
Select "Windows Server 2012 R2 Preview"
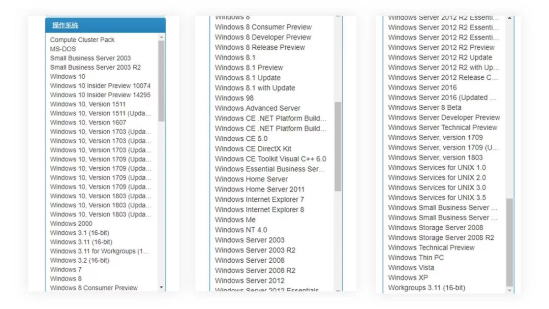(x=442, y=47)
